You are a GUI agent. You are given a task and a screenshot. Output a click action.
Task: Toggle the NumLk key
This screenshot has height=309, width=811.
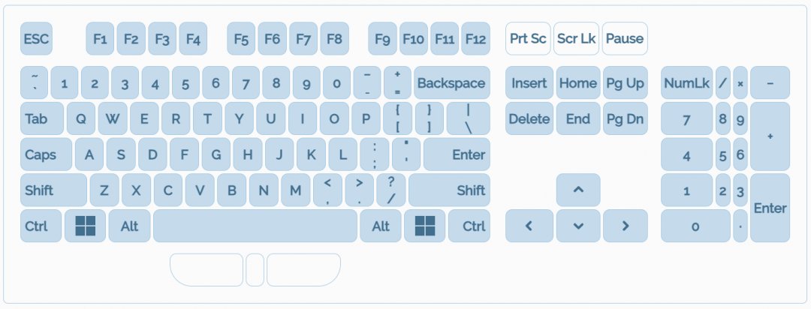686,82
